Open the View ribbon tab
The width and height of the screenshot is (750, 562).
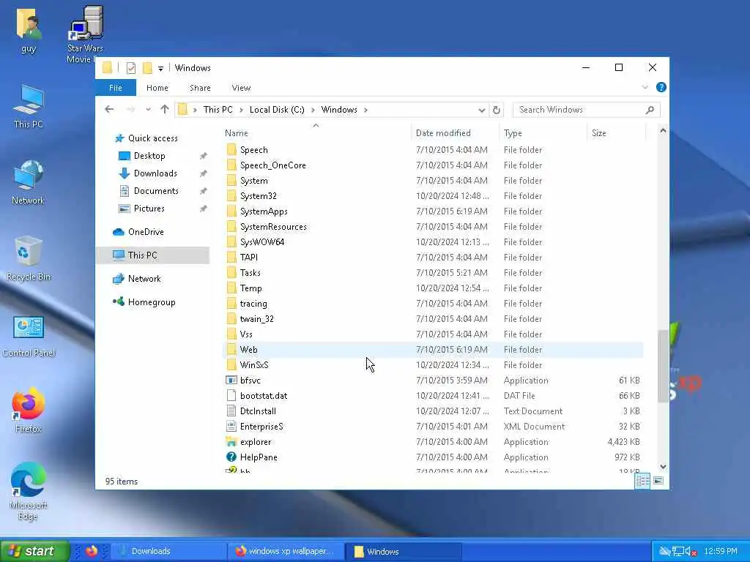pos(241,88)
